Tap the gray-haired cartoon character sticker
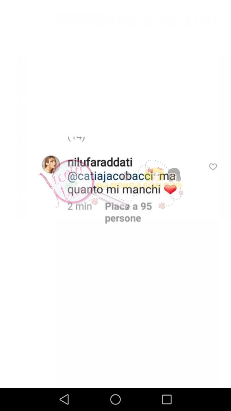This screenshot has width=231, height=411. tap(174, 175)
